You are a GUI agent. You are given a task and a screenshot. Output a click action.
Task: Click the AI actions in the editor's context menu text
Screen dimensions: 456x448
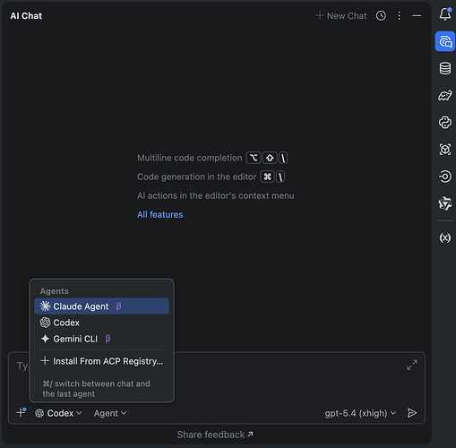coord(216,195)
